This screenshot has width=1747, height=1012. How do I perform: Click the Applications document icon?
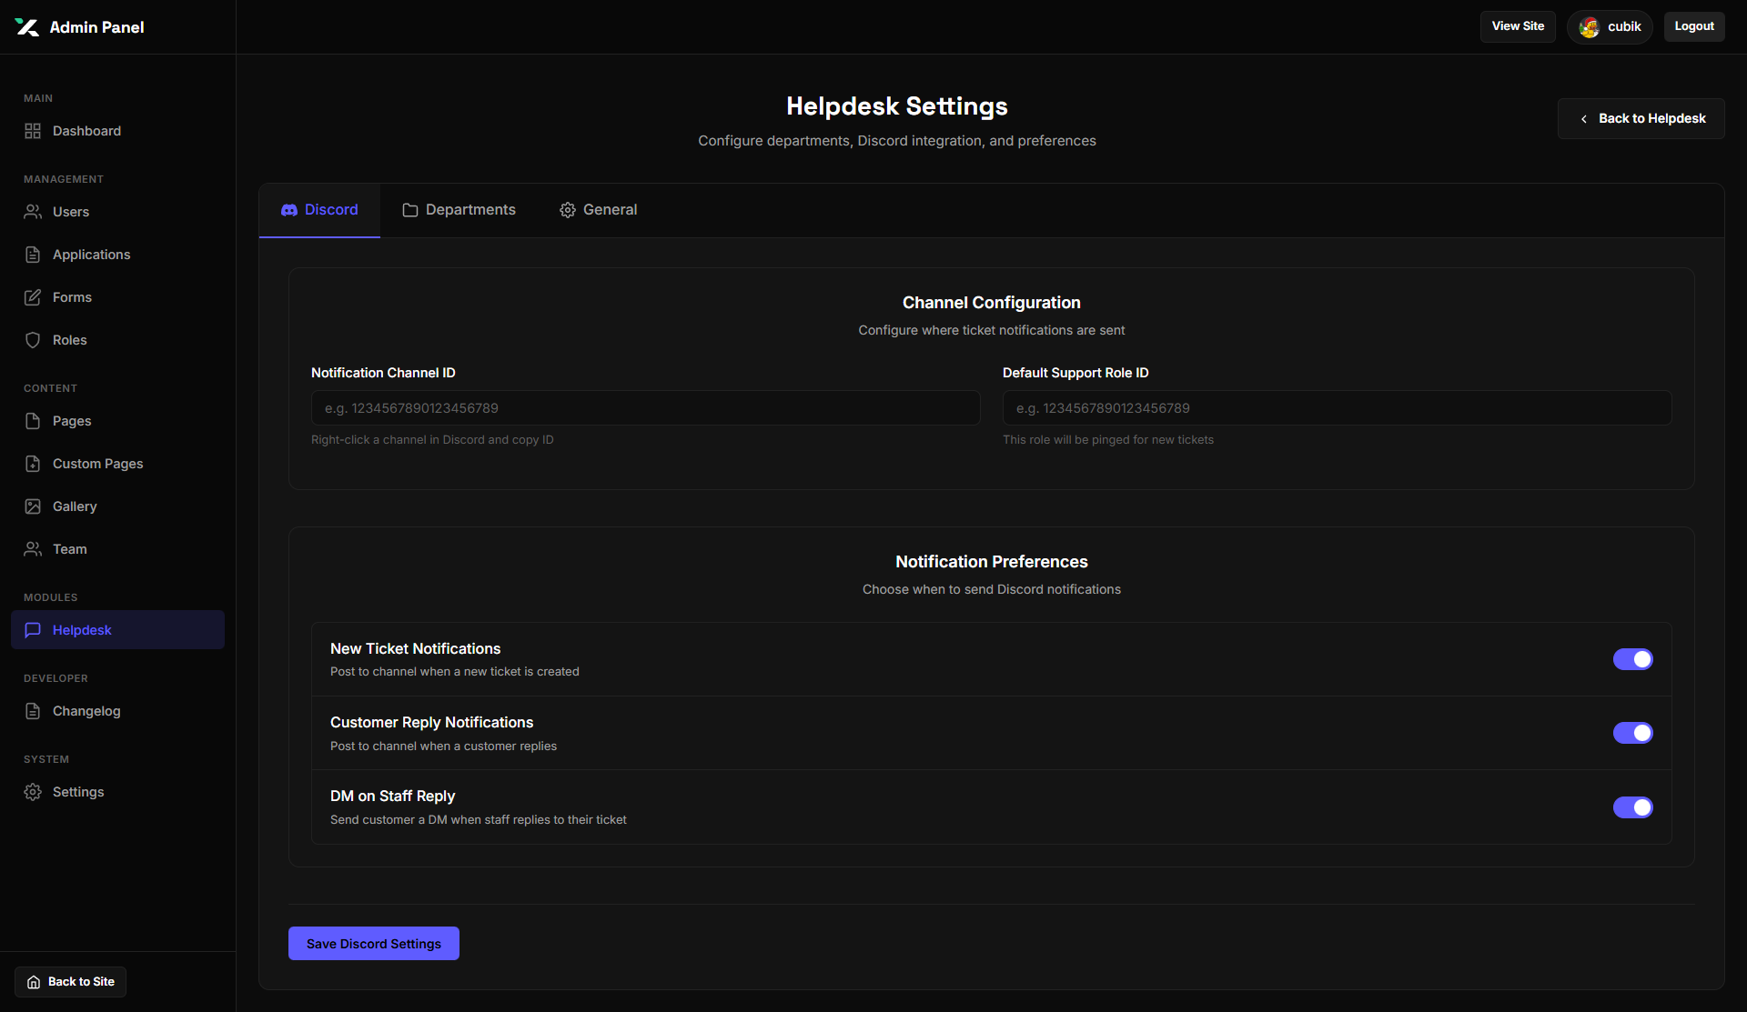click(x=33, y=255)
